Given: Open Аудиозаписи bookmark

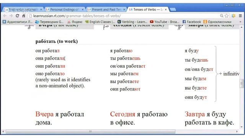Looking at the screenshot, I should (18, 22).
